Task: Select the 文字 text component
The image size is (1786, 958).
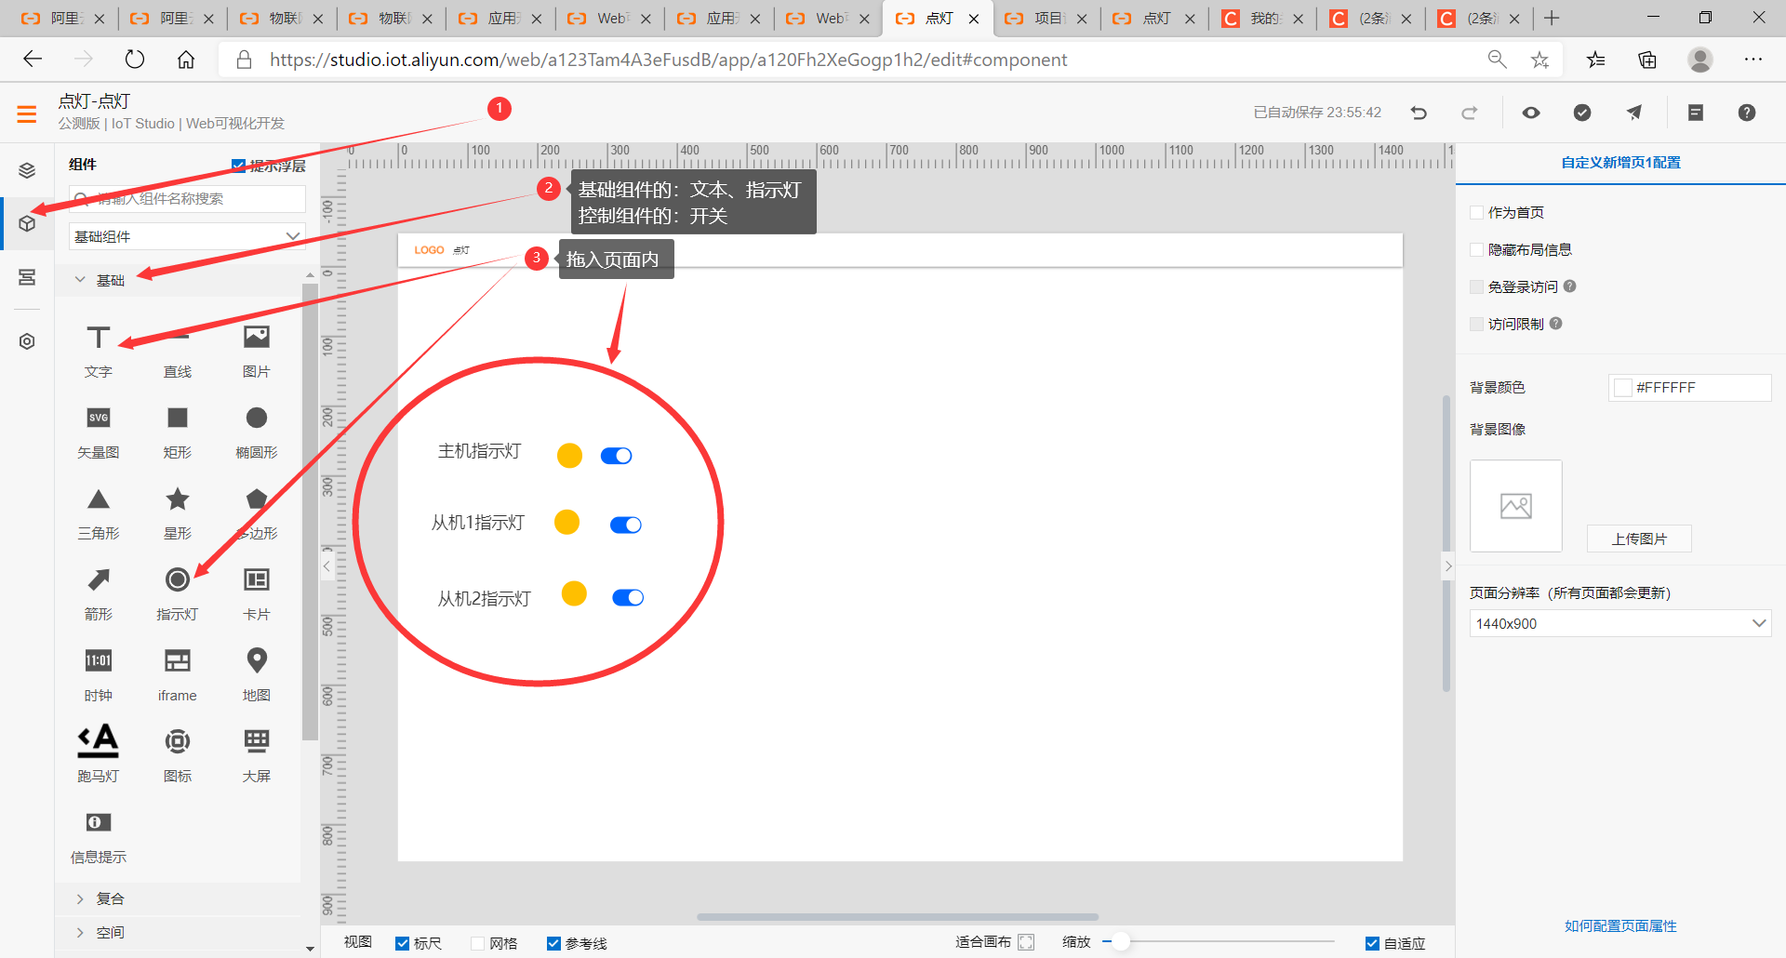Action: [98, 351]
